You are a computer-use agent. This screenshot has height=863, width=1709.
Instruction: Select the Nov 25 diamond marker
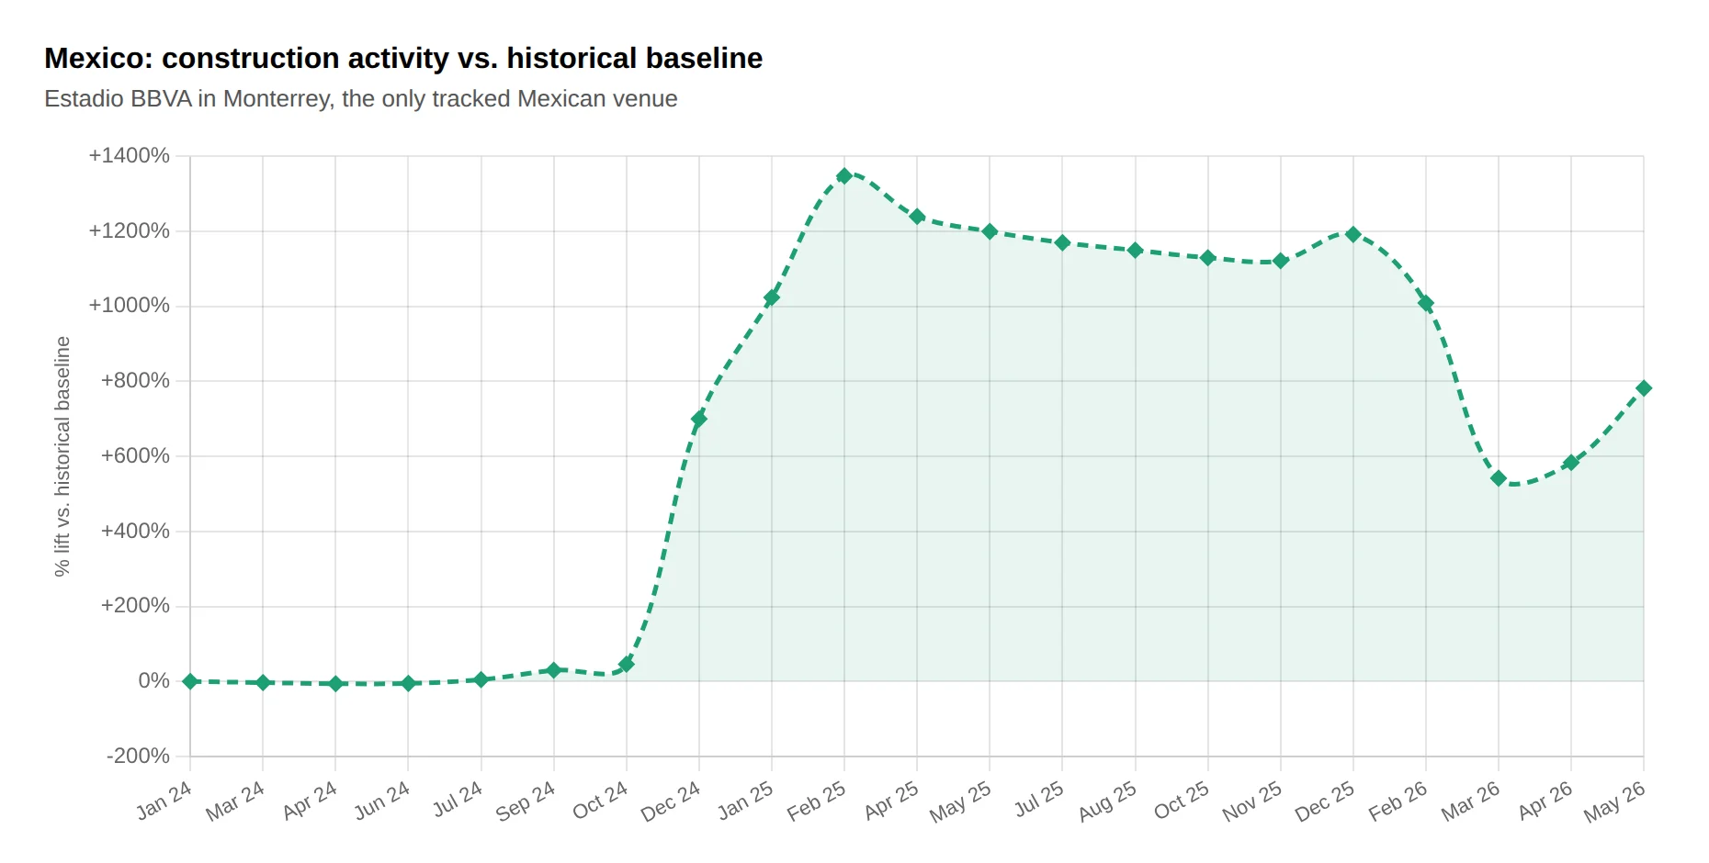click(x=1281, y=261)
